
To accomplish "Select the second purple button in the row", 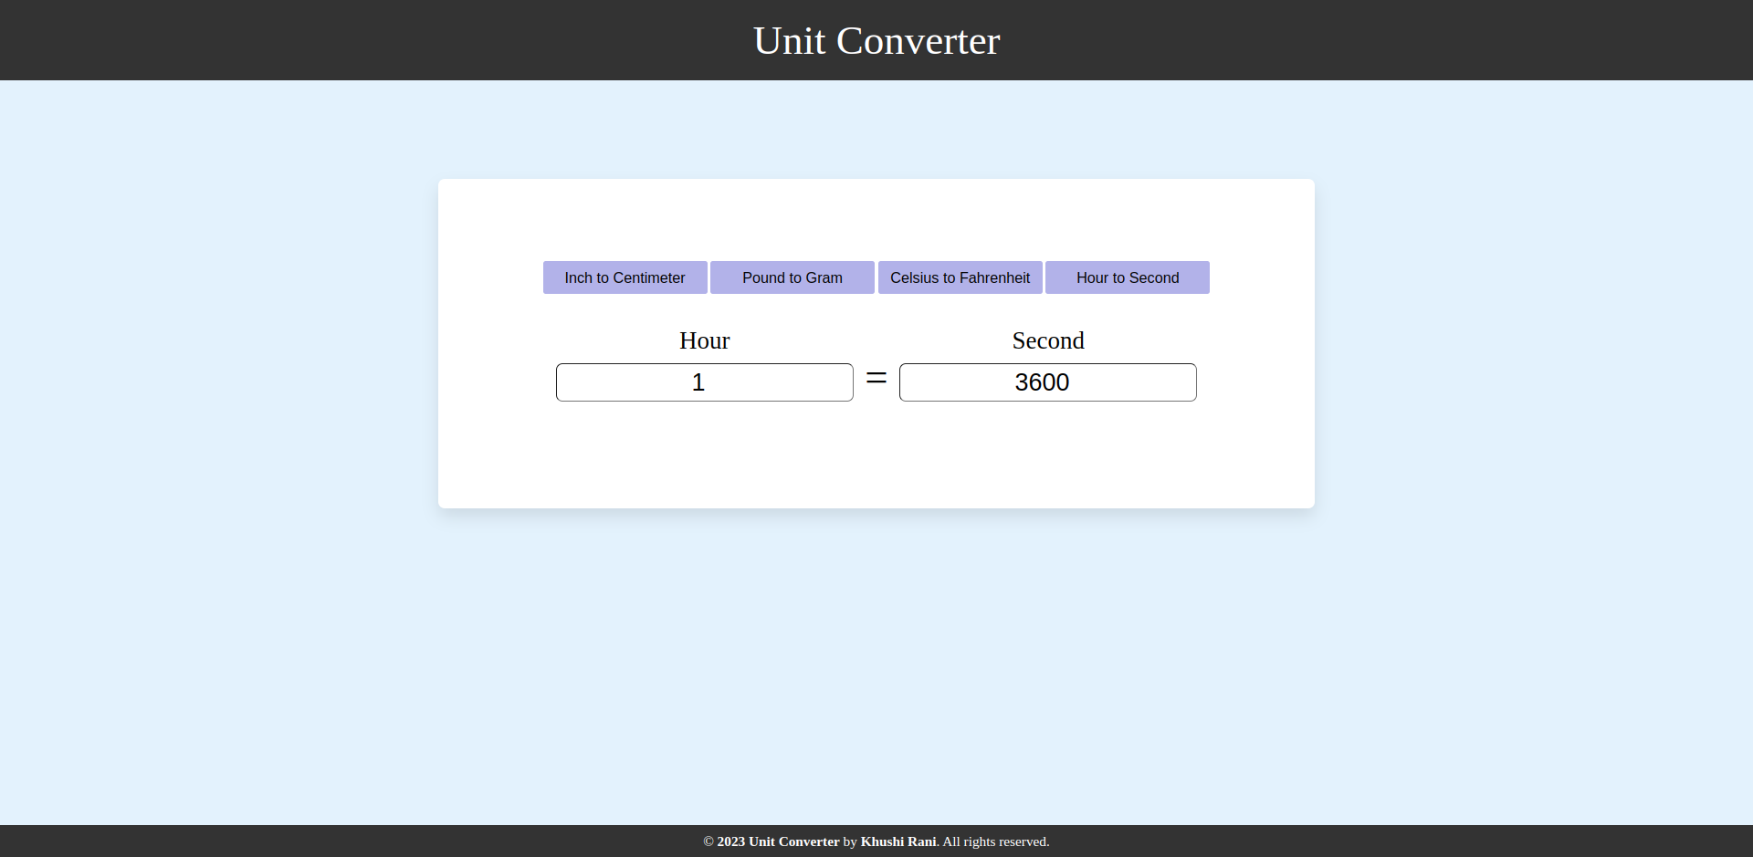I will pyautogui.click(x=792, y=277).
